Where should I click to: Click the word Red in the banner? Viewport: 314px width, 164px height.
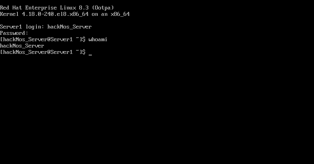tap(5, 8)
